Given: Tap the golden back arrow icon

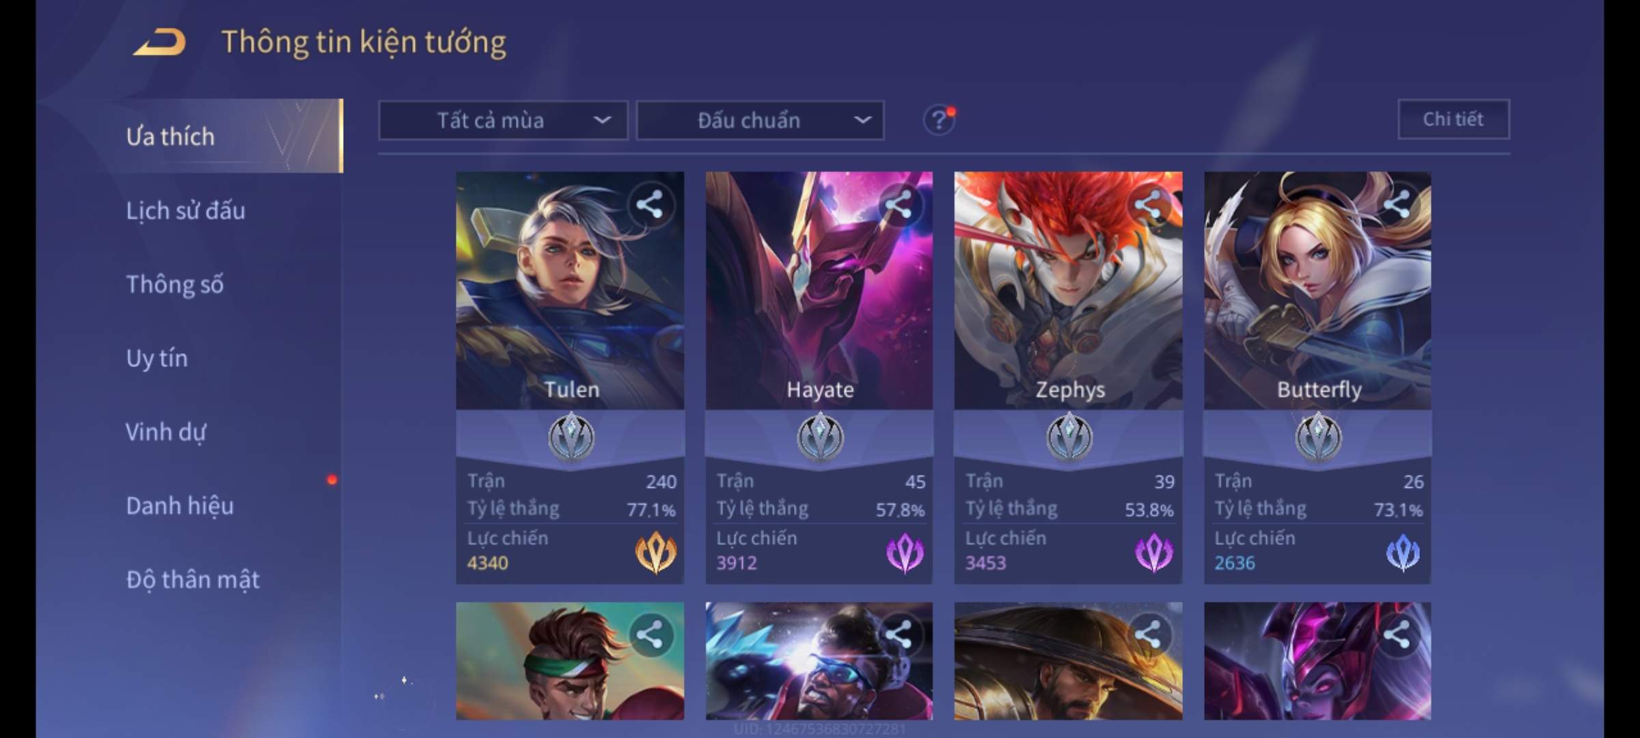Looking at the screenshot, I should coord(160,42).
